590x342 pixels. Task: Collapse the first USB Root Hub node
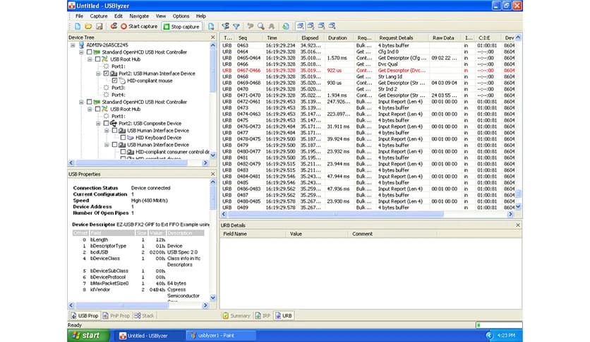[x=89, y=59]
